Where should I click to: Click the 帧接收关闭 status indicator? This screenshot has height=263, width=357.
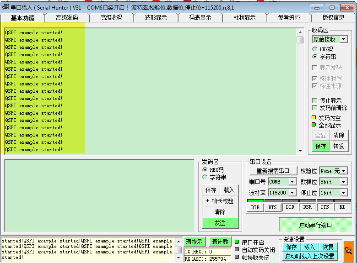(237, 257)
